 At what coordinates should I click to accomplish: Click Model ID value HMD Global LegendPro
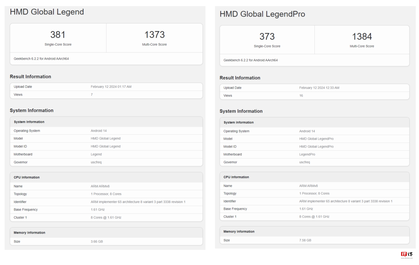pos(317,147)
